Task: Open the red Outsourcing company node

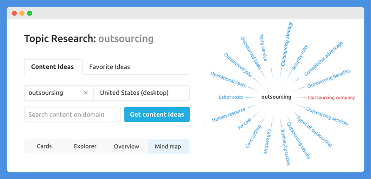Action: tap(331, 98)
